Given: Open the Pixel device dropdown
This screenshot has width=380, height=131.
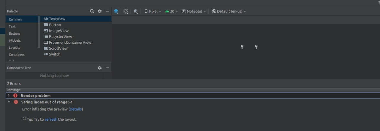Looking at the screenshot, I should point(153,11).
